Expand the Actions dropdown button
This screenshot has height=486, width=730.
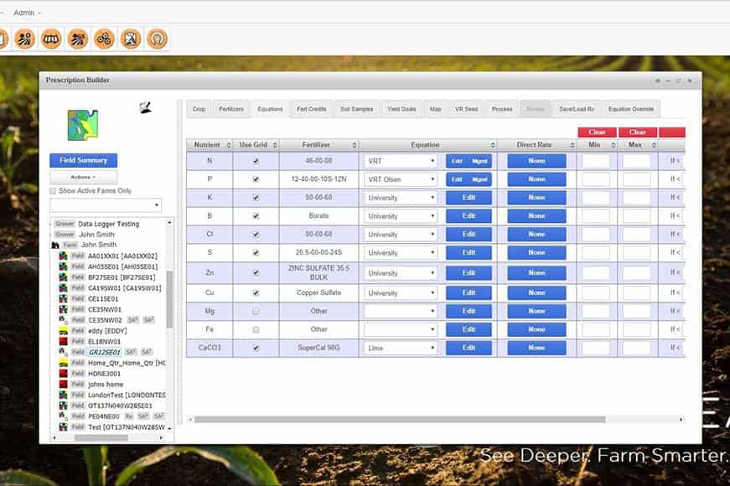pos(83,177)
